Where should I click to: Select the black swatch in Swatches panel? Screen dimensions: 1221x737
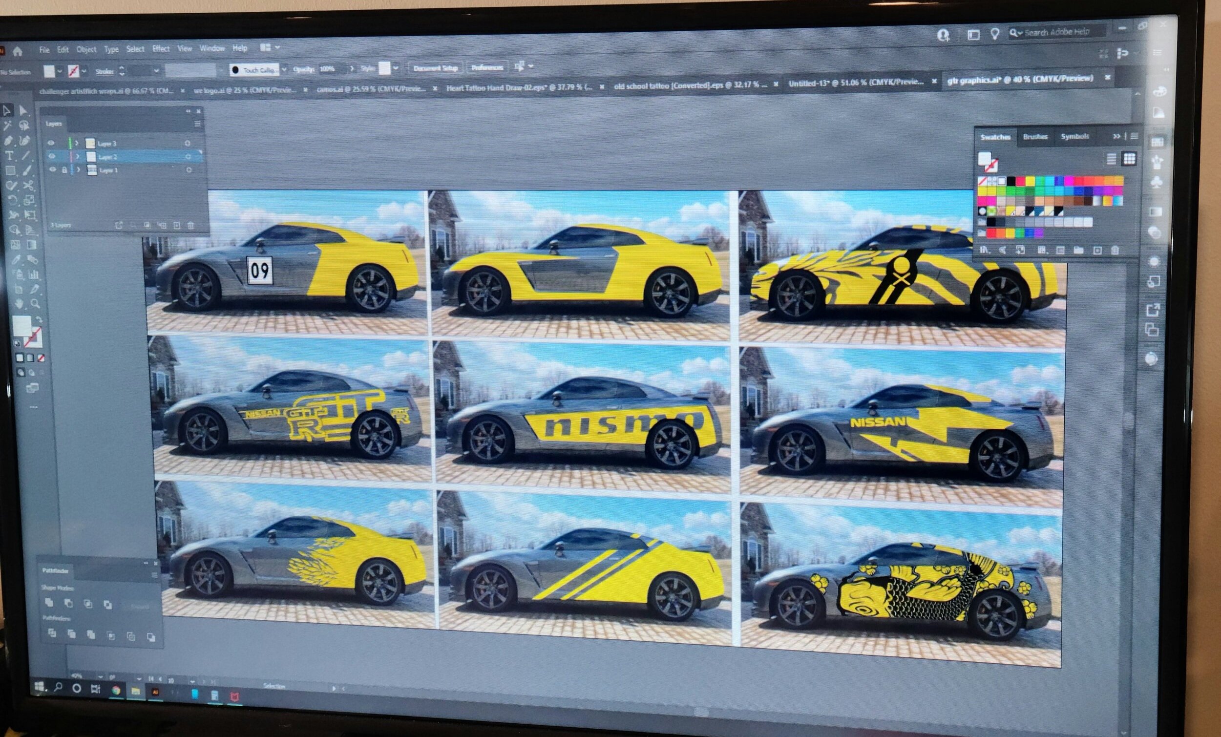click(1011, 181)
